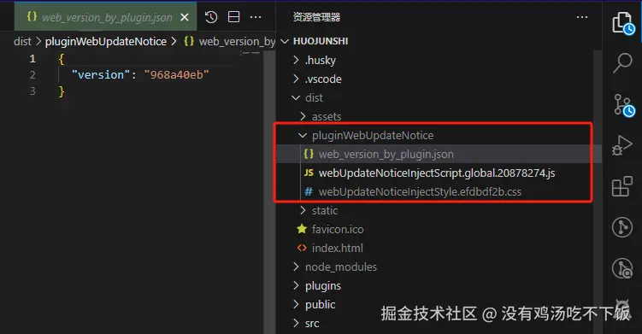The height and width of the screenshot is (334, 642).
Task: Click the "968a40eb" string value
Action: (176, 75)
